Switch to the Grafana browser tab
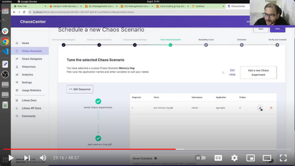Viewport: 295px width, 166px height. point(208,6)
